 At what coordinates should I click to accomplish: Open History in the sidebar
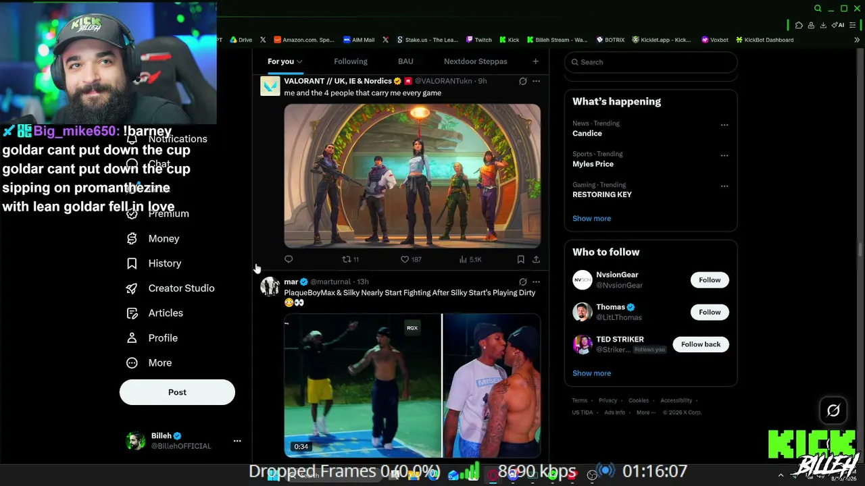click(154, 263)
